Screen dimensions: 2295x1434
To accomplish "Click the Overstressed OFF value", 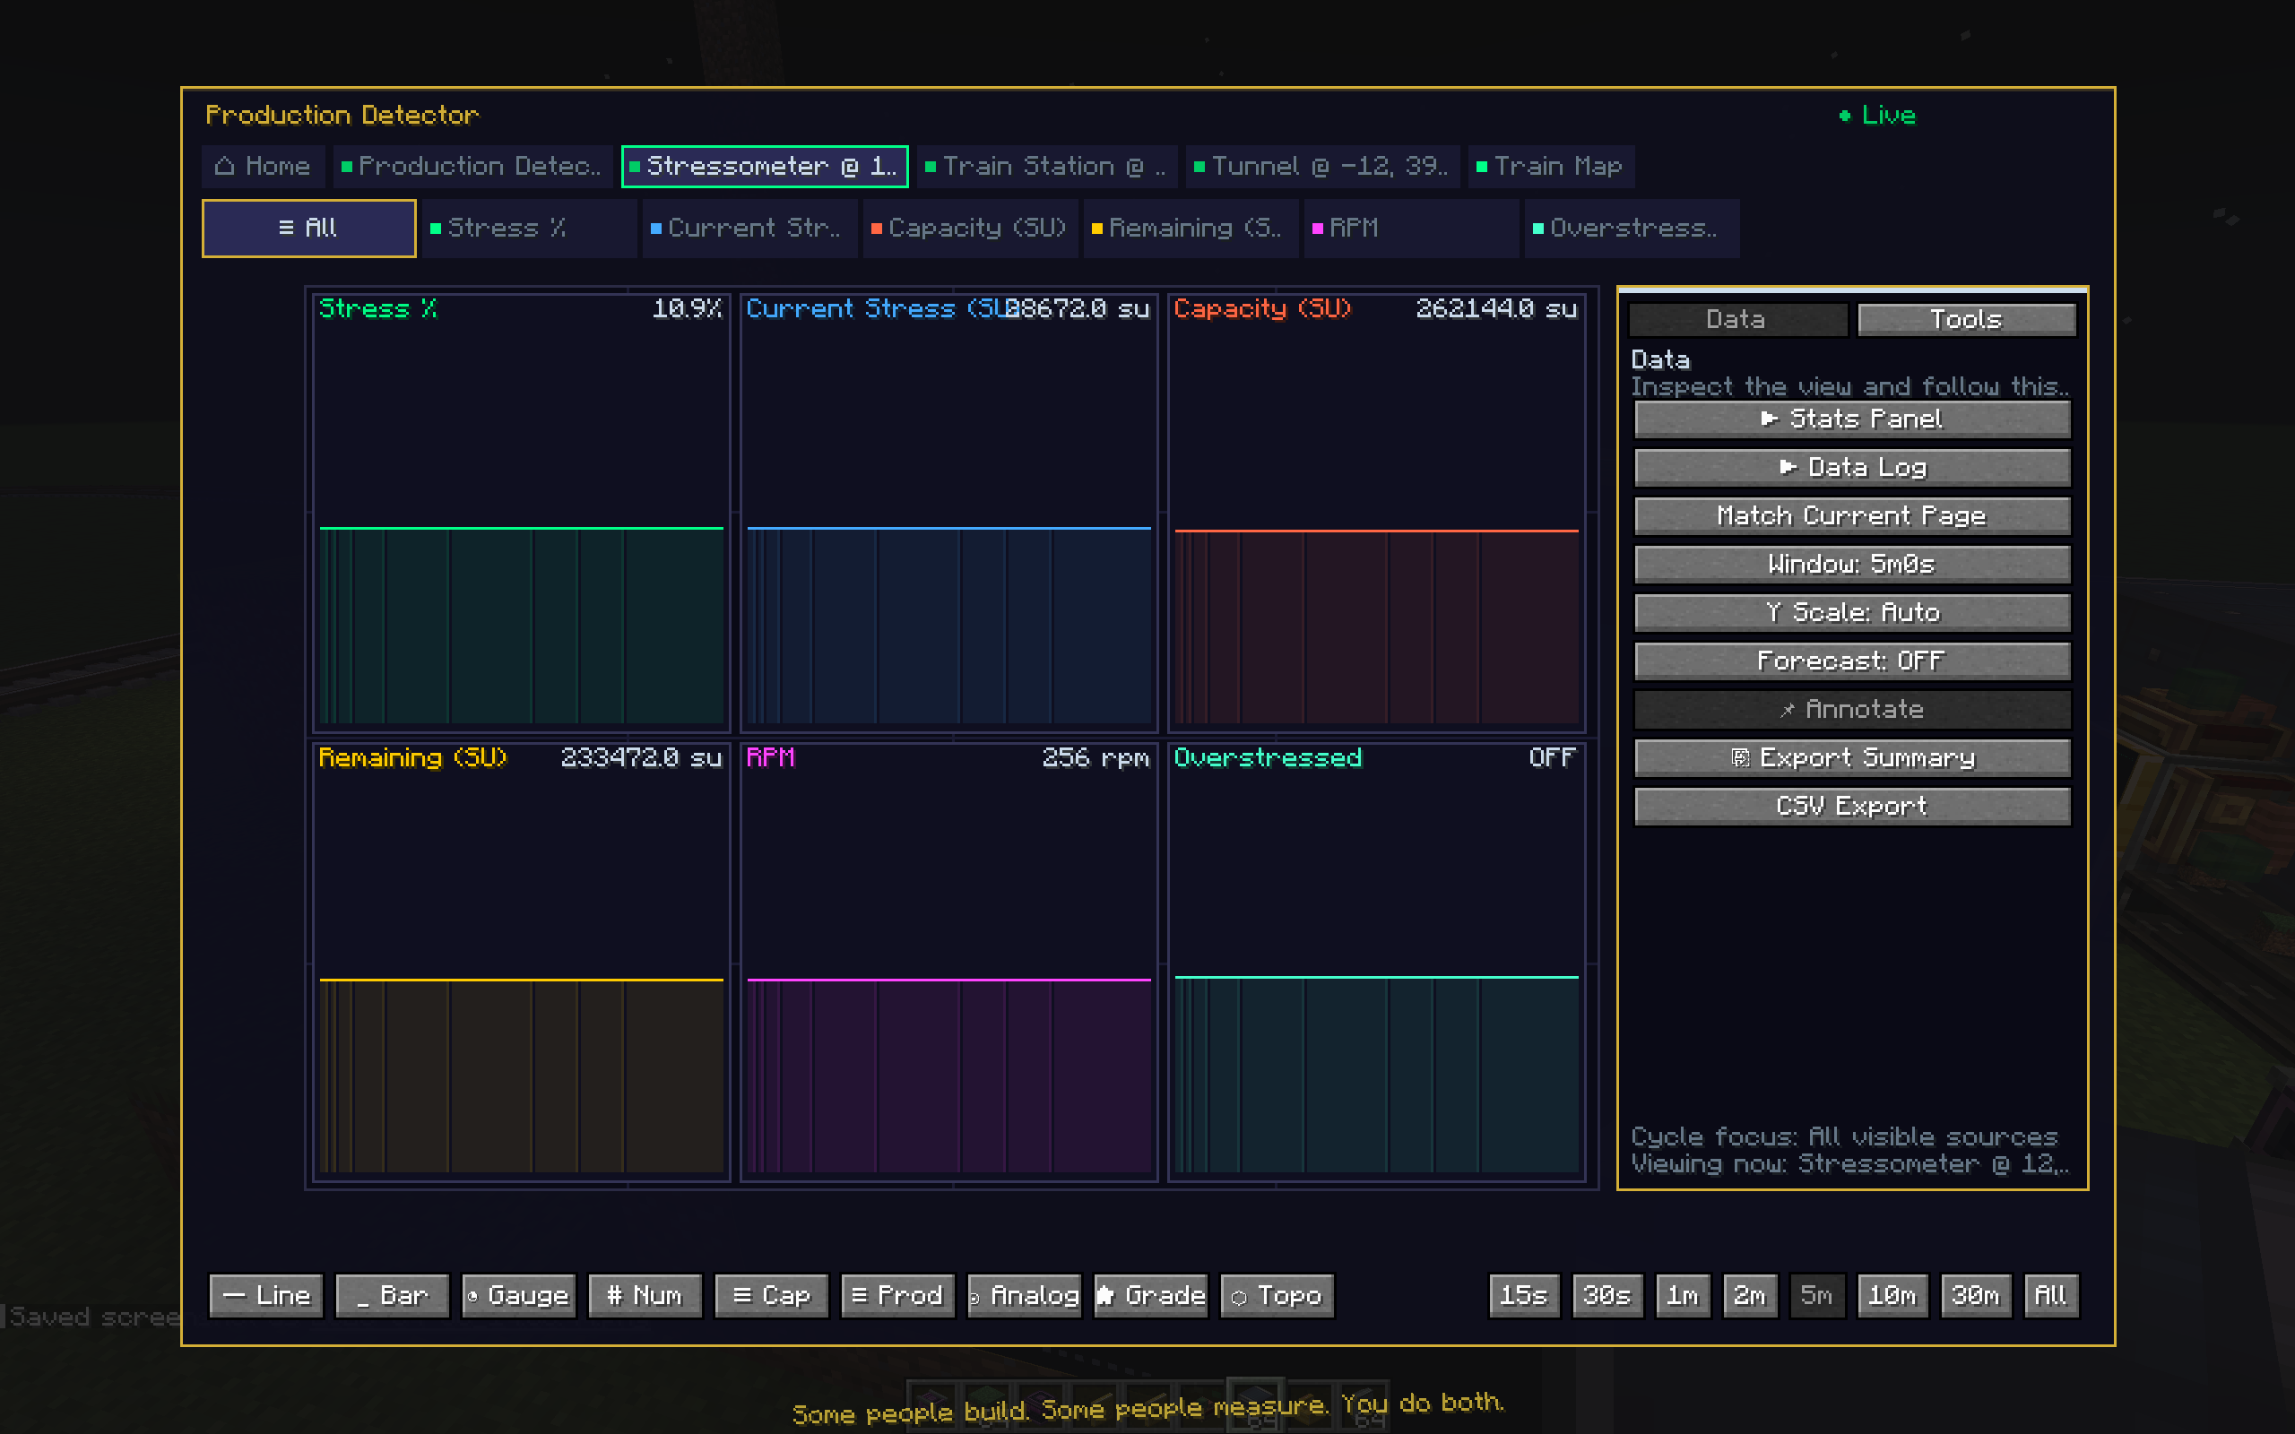I will [x=1553, y=758].
